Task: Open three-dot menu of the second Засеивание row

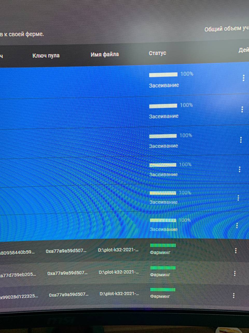Action: (x=242, y=109)
